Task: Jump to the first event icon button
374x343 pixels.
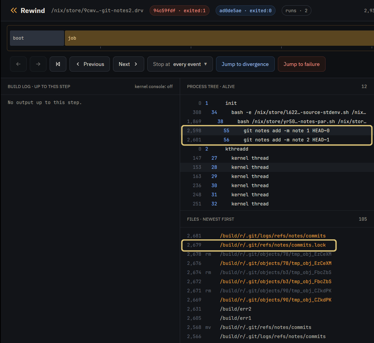Action: (58, 64)
